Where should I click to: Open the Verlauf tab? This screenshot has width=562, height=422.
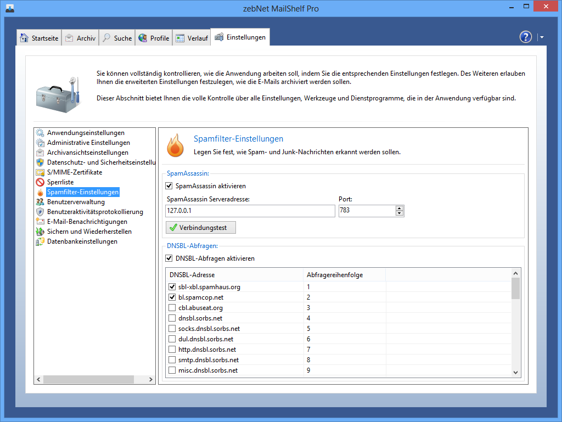(192, 38)
